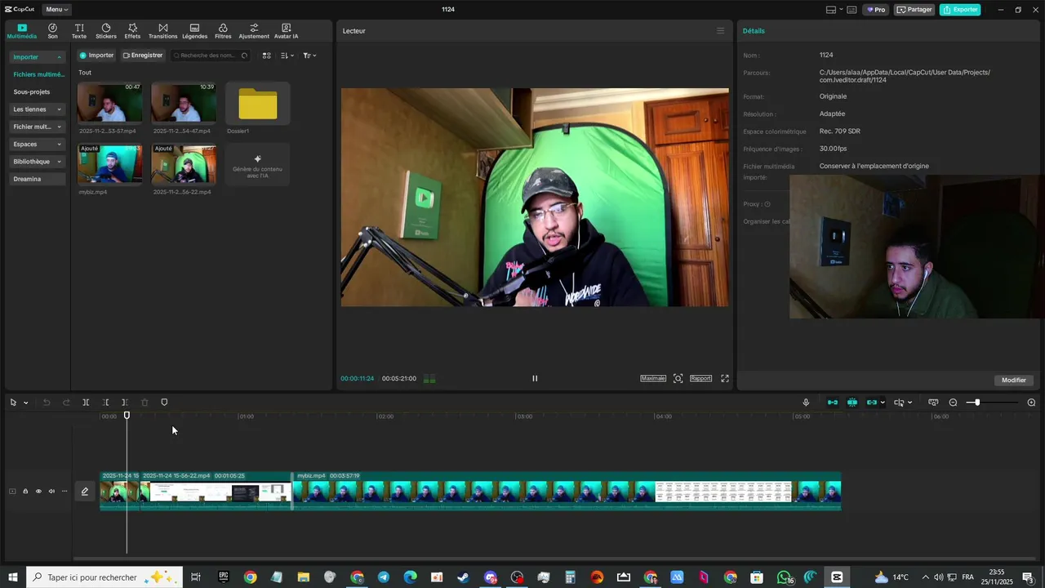
Task: Toggle timeline auto snapping
Action: 852,403
